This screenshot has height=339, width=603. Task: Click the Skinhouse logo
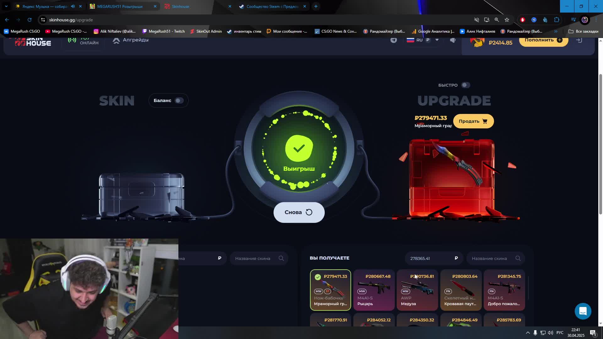point(33,42)
